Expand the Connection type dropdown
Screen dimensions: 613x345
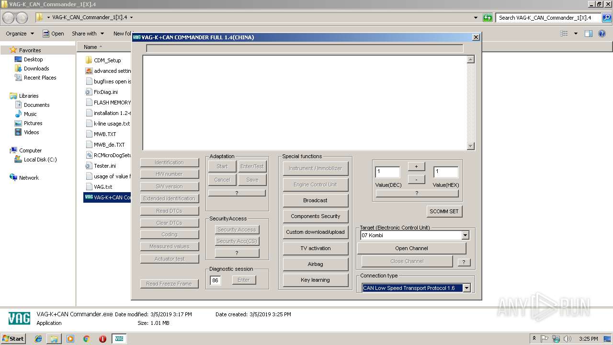coord(466,288)
